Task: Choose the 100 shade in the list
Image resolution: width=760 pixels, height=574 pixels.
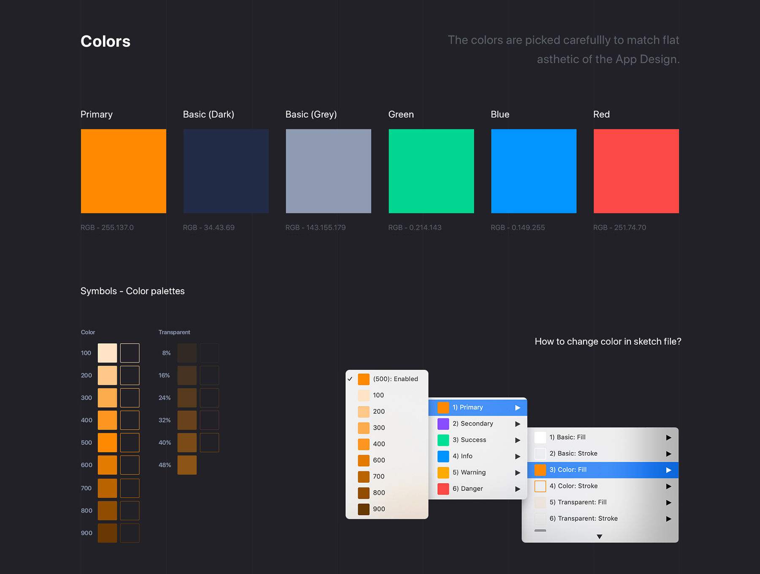Action: point(378,395)
